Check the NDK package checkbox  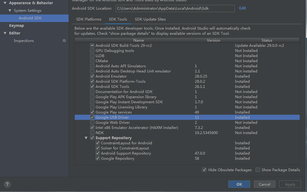click(x=92, y=133)
